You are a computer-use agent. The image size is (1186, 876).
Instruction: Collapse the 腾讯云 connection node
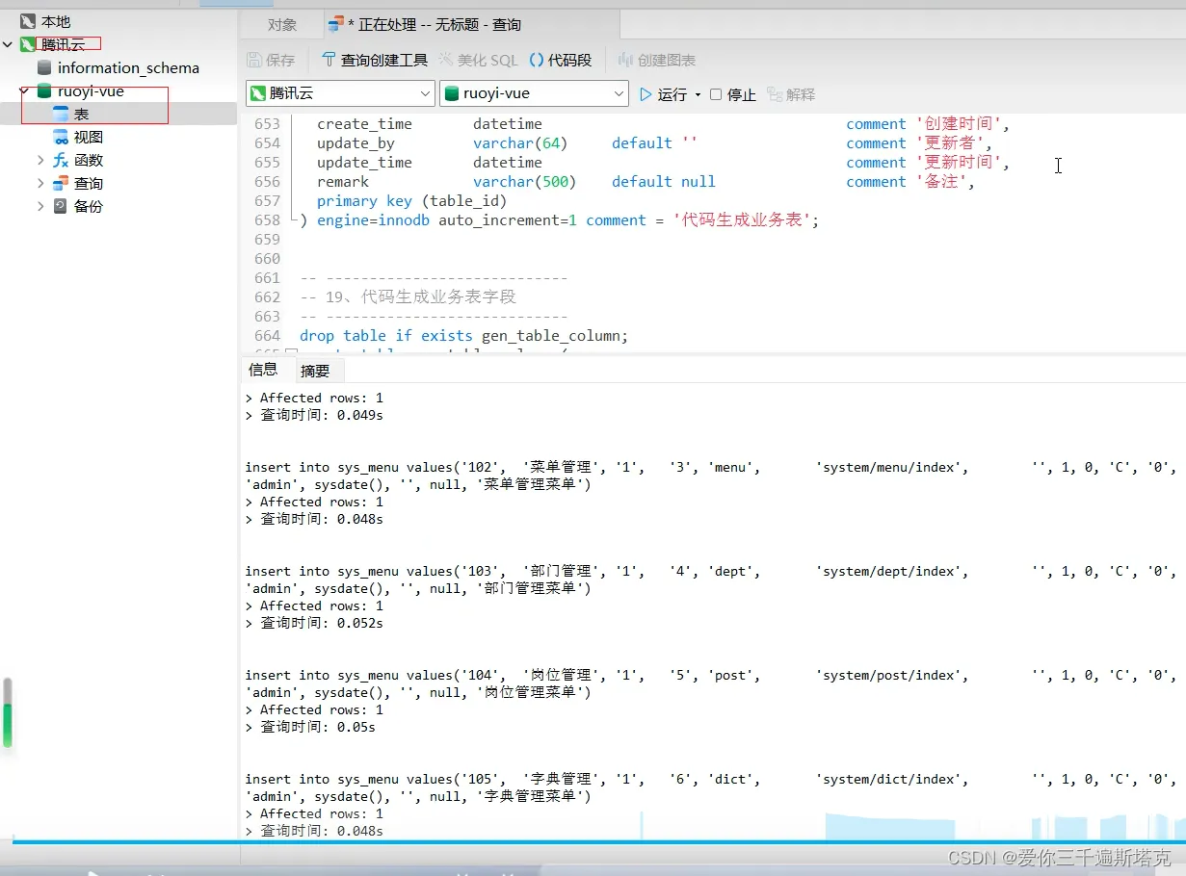pyautogui.click(x=8, y=44)
